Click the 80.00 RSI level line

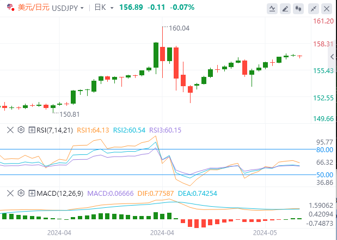pos(158,149)
